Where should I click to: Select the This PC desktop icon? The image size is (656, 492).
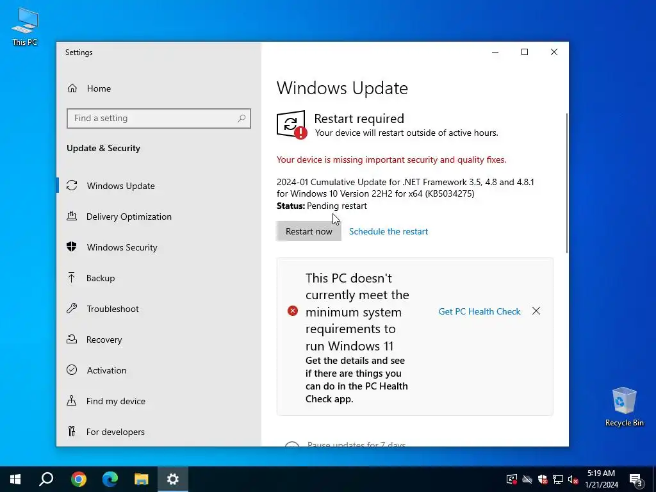25,26
